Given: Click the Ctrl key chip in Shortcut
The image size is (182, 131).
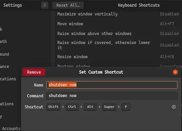Looking at the screenshot, I should click(72, 107).
